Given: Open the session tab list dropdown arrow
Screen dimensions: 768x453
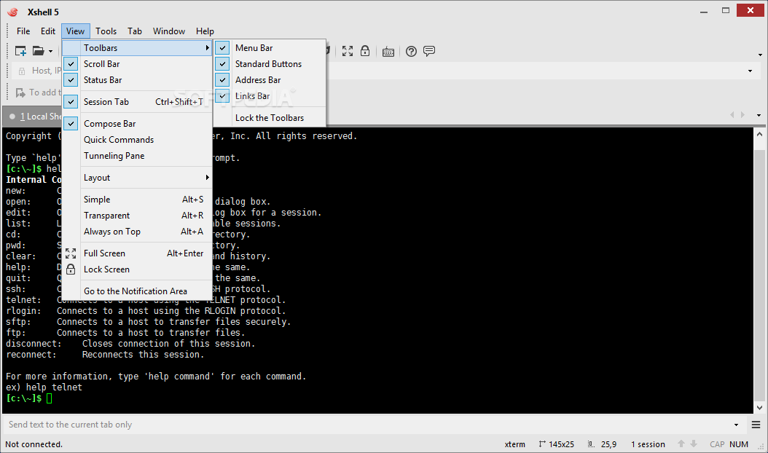Looking at the screenshot, I should click(759, 116).
